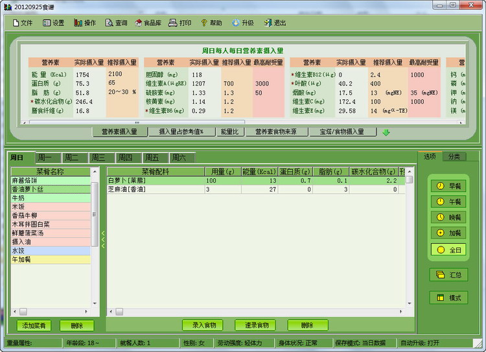This screenshot has height=352, width=486.
Task: Open the 文件 (File) menu
Action: pyautogui.click(x=22, y=23)
